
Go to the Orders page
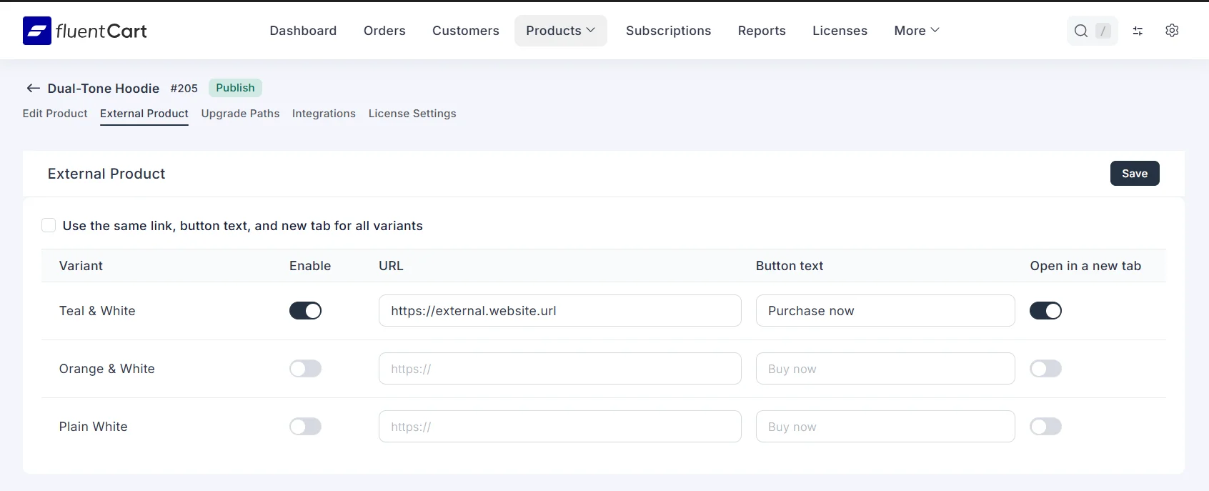[384, 31]
